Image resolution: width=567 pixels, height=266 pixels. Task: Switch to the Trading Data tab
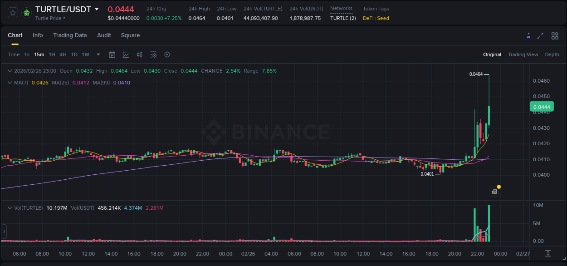(x=70, y=35)
